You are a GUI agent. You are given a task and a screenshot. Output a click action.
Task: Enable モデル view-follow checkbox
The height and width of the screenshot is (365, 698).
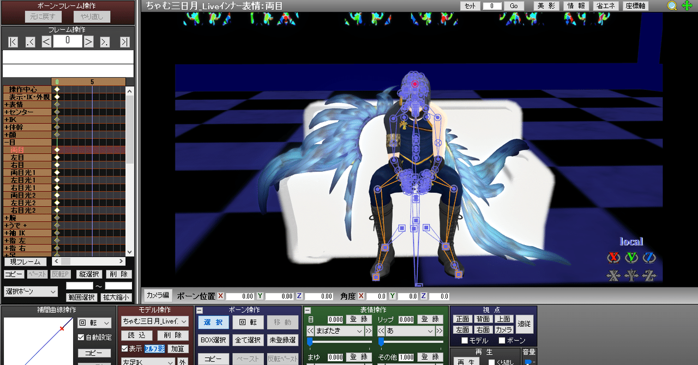(465, 341)
